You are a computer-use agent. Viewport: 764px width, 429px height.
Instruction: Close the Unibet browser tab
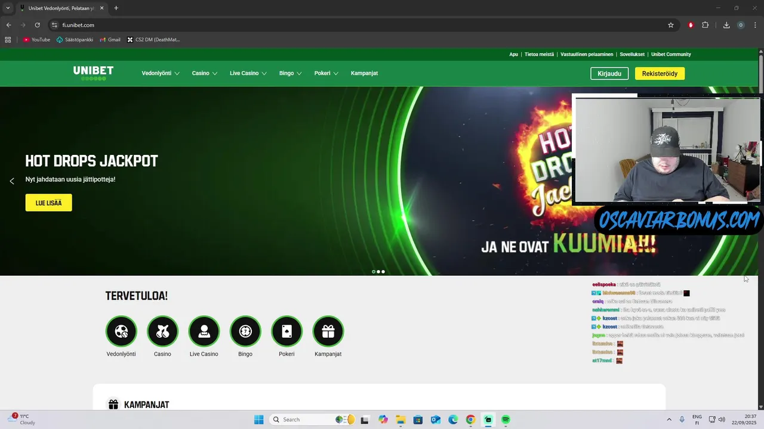tap(101, 8)
